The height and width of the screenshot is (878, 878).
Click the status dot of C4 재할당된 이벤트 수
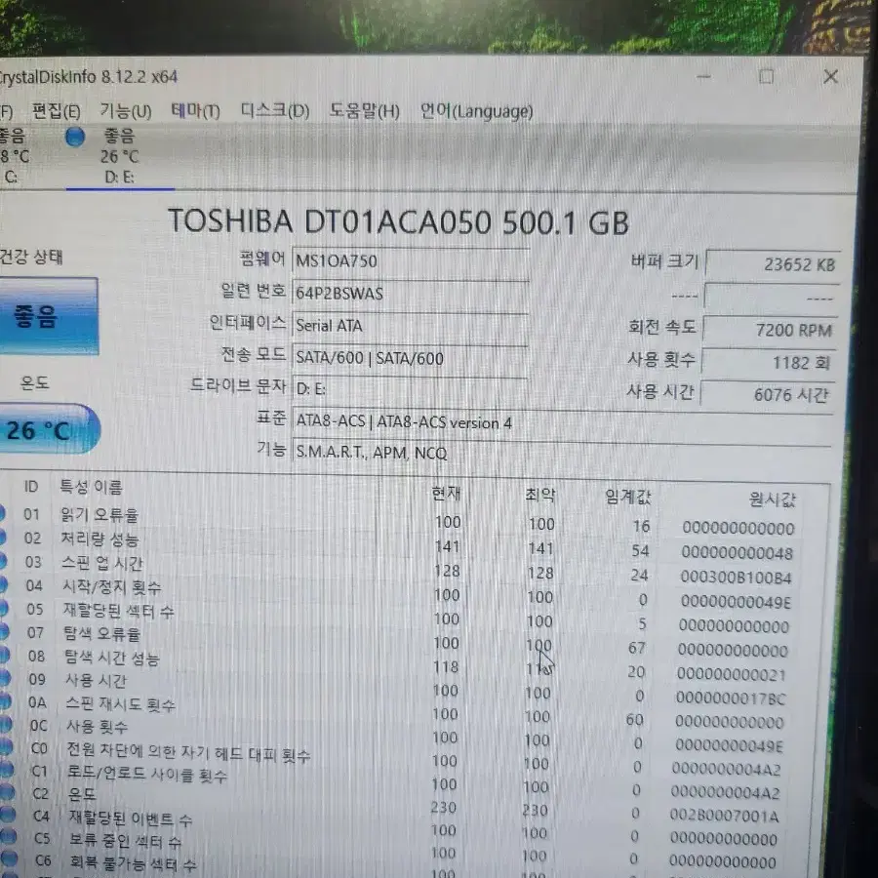click(x=7, y=815)
